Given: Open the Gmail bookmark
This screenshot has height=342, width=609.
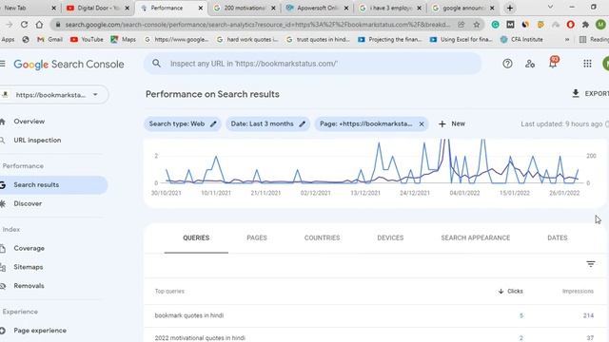Looking at the screenshot, I should click(49, 39).
